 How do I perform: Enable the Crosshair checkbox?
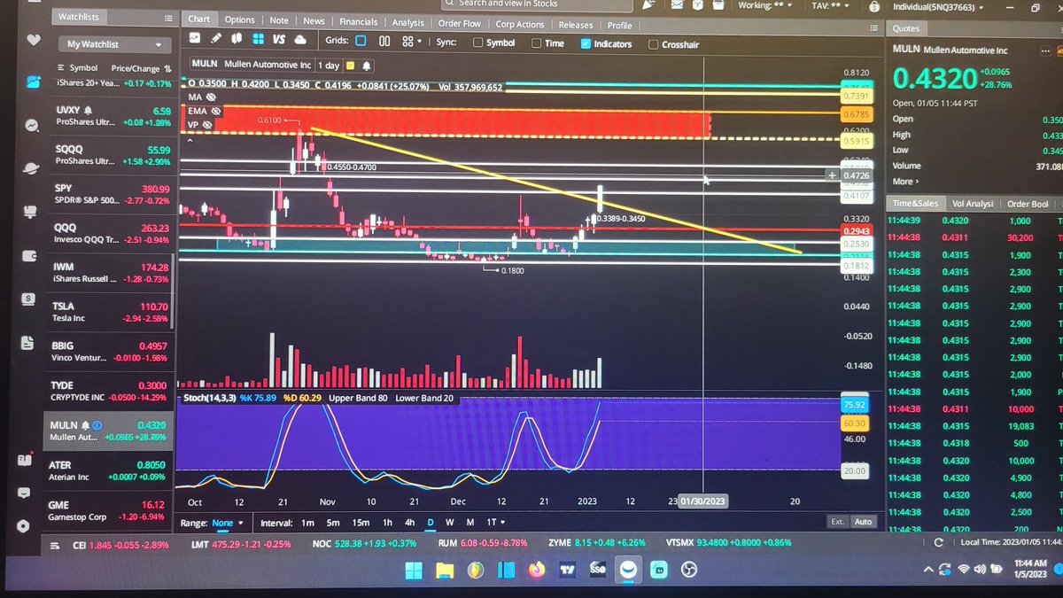pyautogui.click(x=654, y=44)
